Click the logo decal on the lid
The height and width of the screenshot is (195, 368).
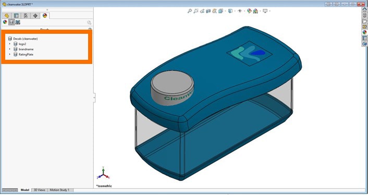tap(250, 54)
